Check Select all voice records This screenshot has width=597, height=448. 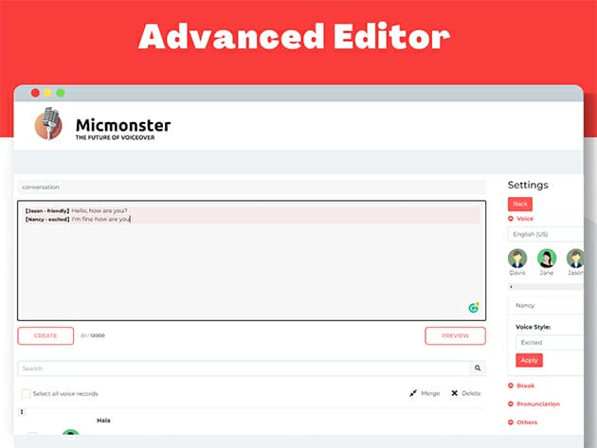tap(26, 393)
